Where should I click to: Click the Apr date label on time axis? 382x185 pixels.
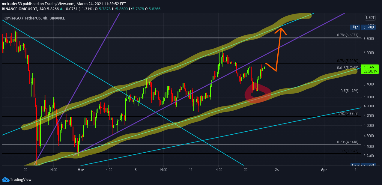click(x=324, y=170)
